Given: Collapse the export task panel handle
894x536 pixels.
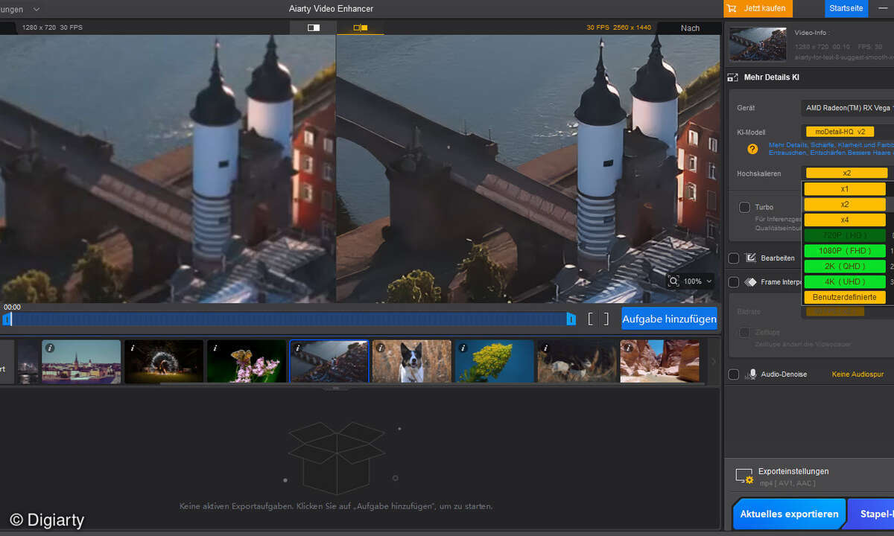Looking at the screenshot, I should click(x=335, y=388).
